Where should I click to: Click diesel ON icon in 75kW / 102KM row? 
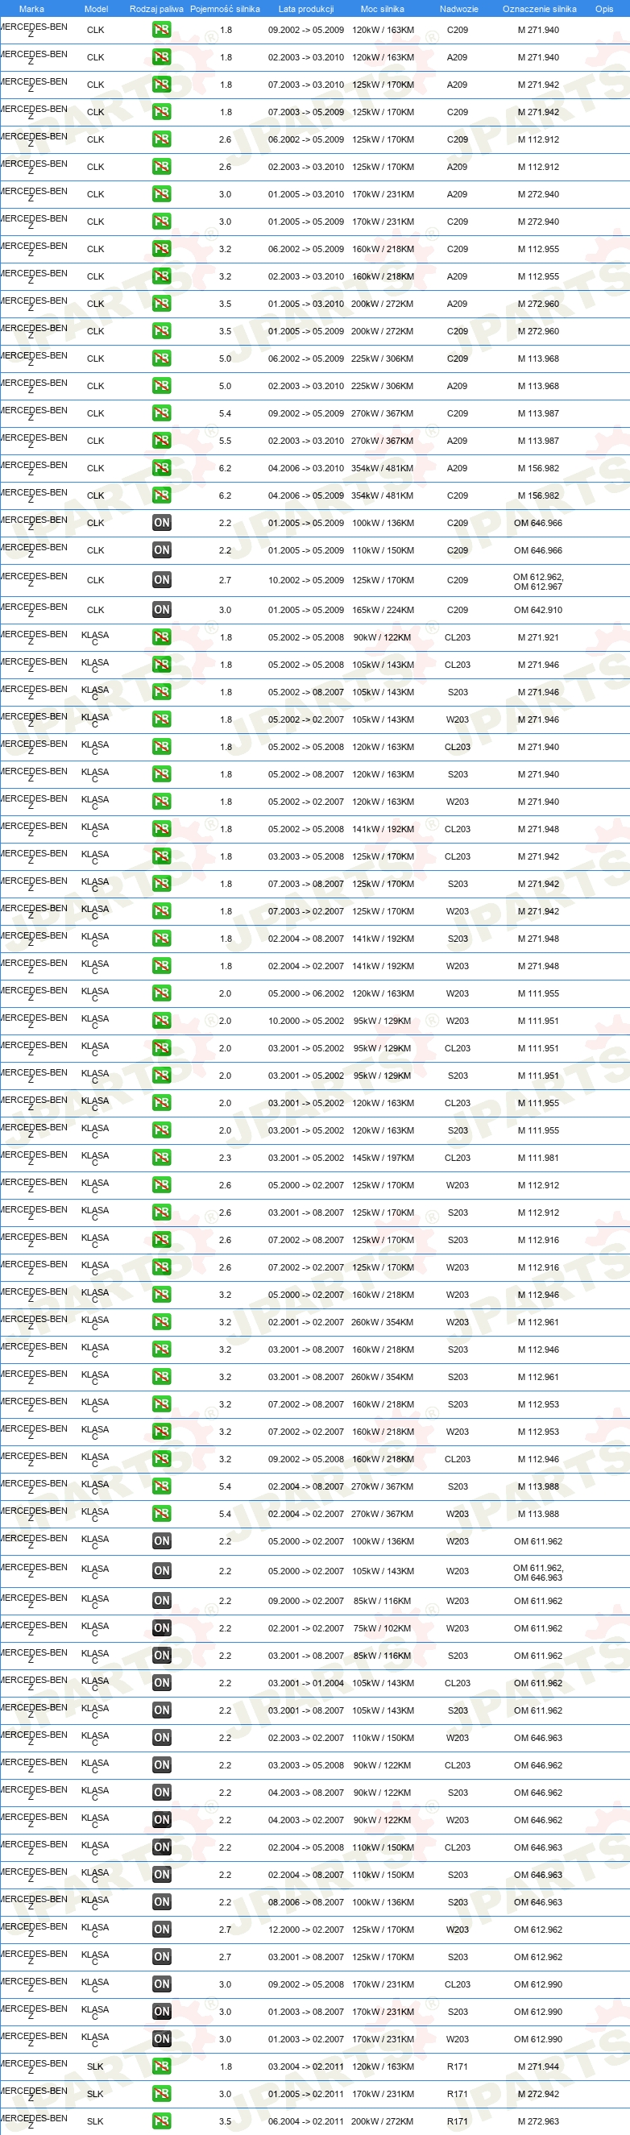[x=162, y=1627]
